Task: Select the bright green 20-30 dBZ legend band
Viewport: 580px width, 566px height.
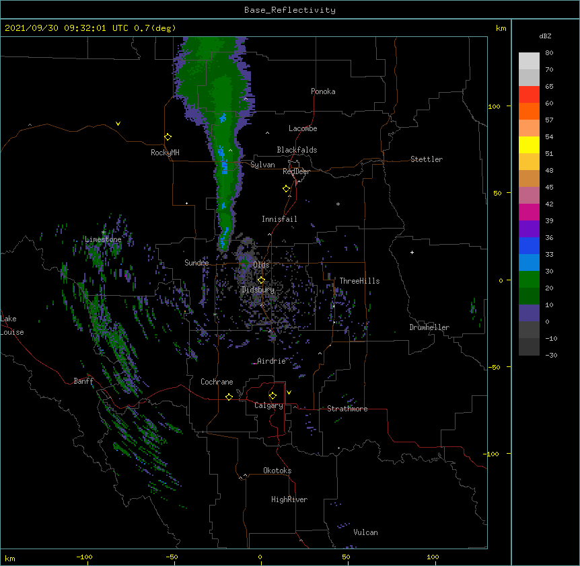Action: (529, 280)
